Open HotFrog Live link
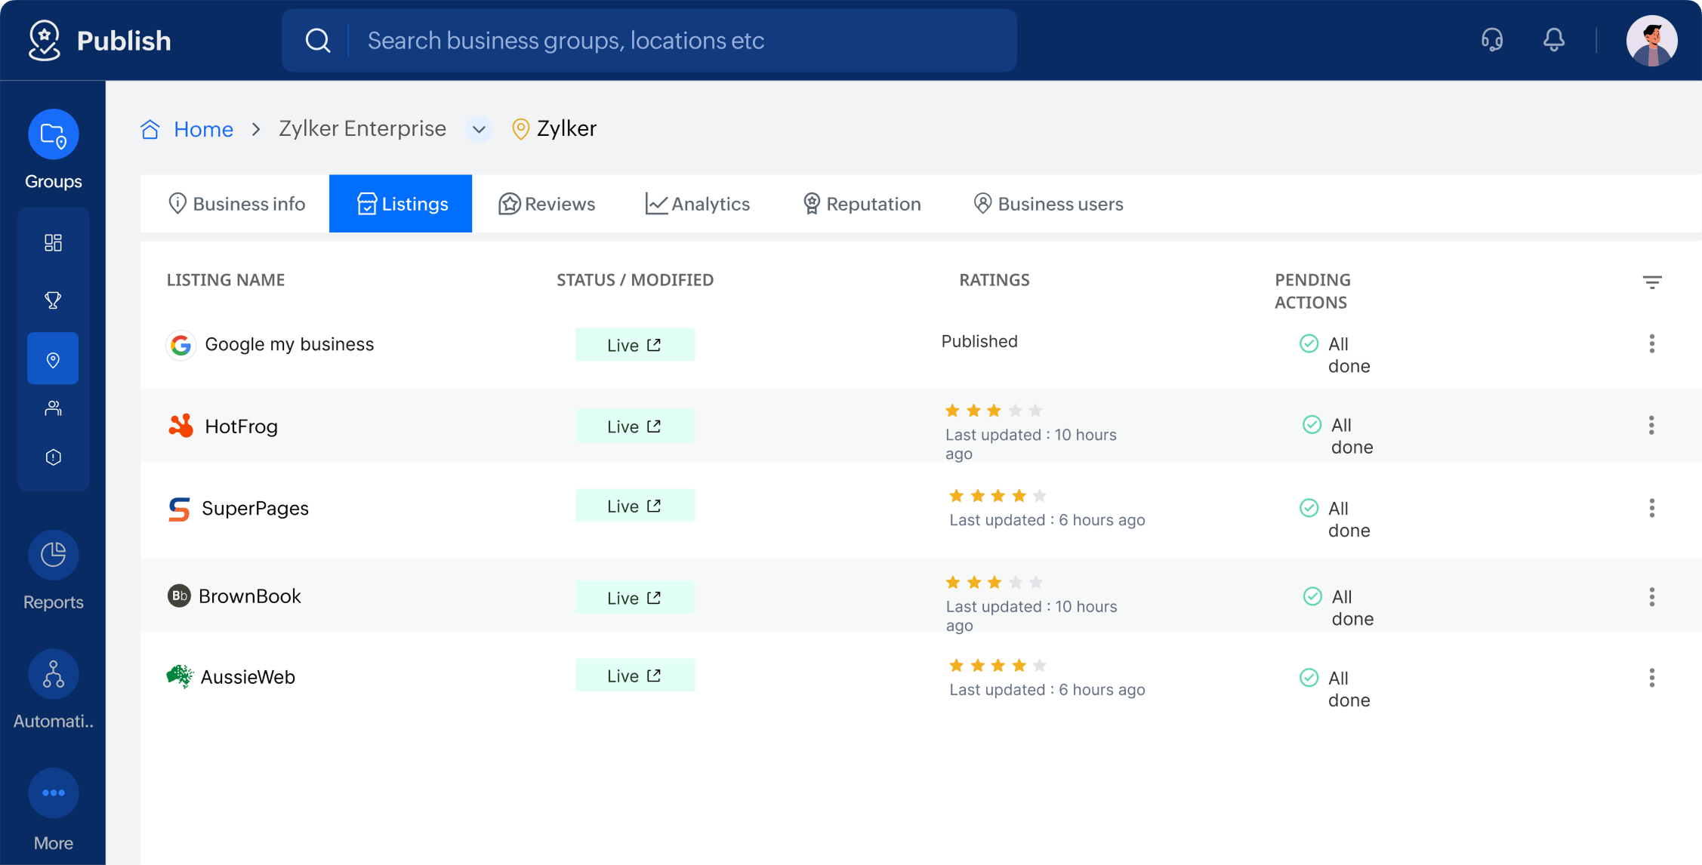1702x865 pixels. (x=634, y=426)
